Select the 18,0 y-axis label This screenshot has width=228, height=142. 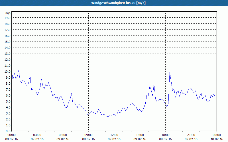click(7, 24)
